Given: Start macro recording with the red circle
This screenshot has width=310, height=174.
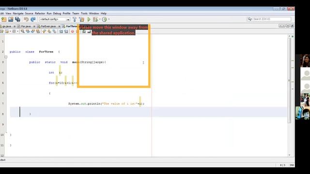Looking at the screenshot, I should [x=72, y=31].
